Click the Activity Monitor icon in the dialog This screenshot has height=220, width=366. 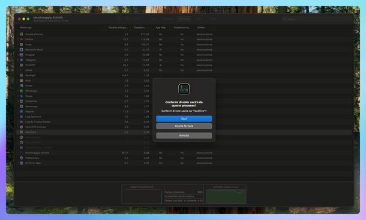[184, 89]
